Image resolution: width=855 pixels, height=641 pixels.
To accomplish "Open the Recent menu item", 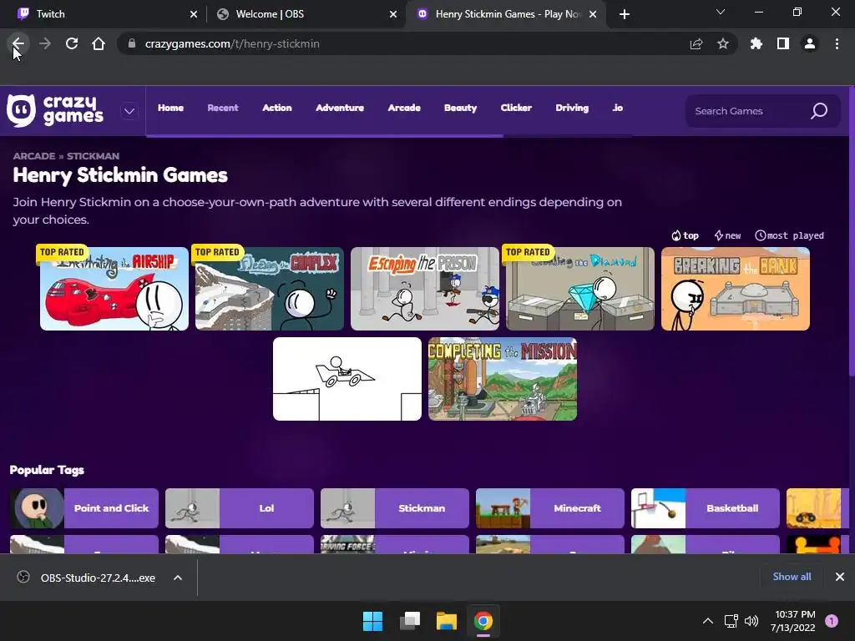I will pyautogui.click(x=222, y=108).
